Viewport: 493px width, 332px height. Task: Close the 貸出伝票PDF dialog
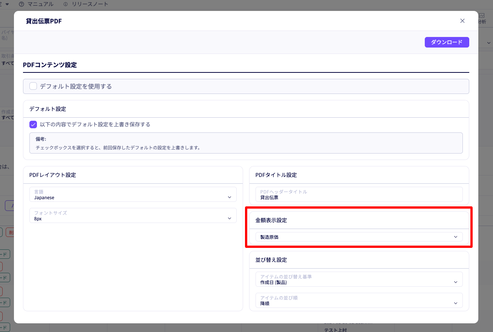[462, 21]
